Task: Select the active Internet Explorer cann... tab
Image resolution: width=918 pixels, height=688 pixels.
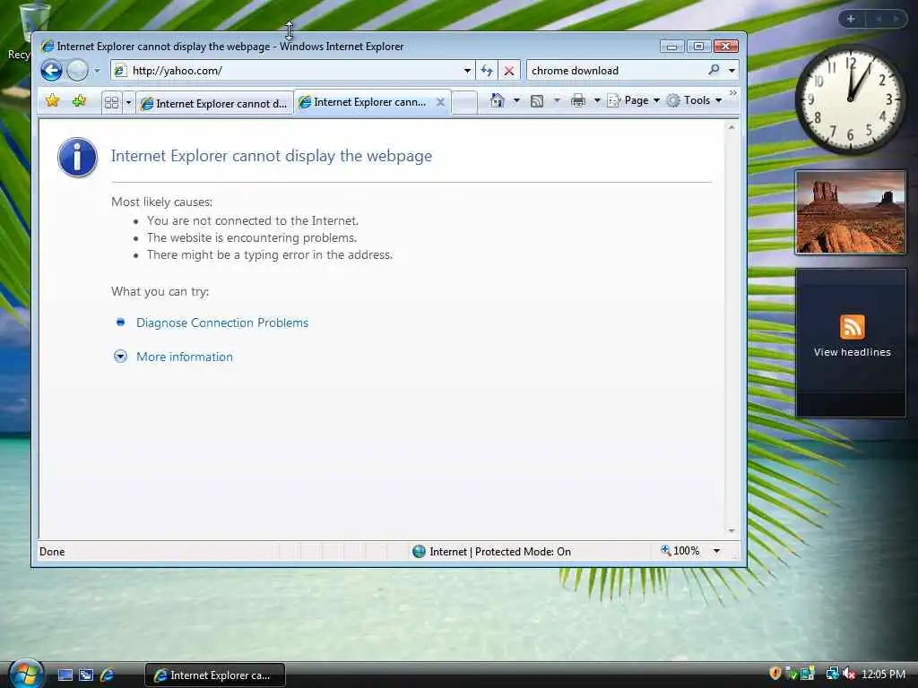Action: 364,102
